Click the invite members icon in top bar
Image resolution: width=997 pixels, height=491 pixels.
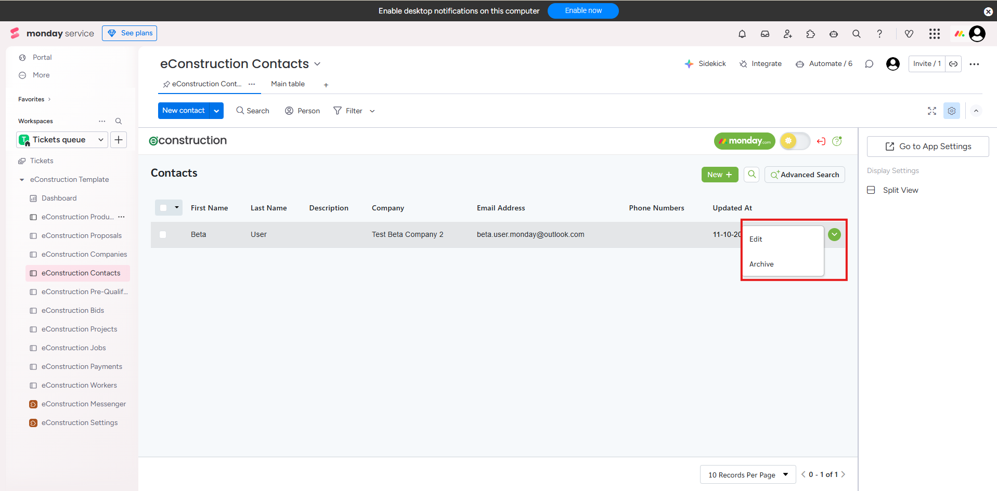click(x=787, y=34)
